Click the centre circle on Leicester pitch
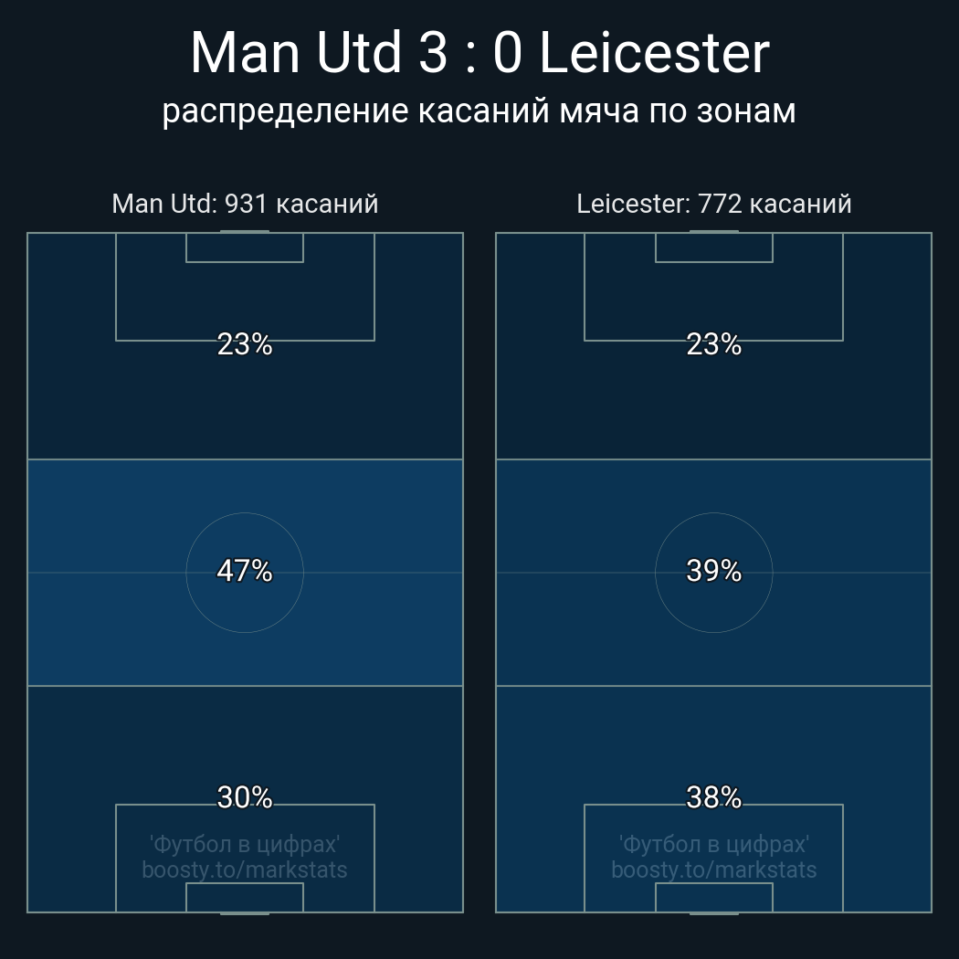Screen dimensions: 959x959 click(x=713, y=573)
